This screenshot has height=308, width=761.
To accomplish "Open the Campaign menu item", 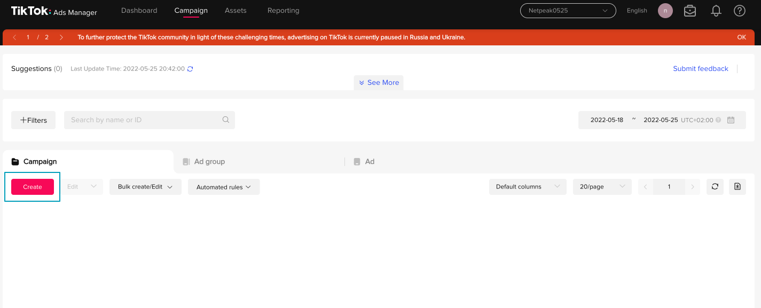I will tap(191, 11).
